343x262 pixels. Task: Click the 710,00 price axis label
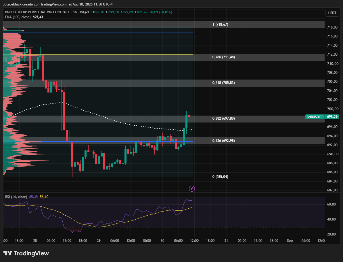[332, 64]
